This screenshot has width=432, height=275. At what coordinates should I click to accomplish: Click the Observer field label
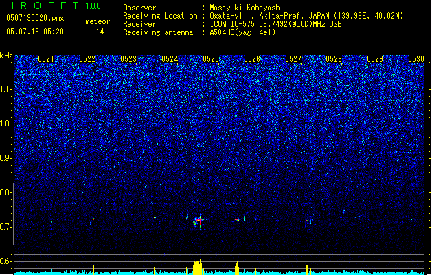tap(139, 8)
